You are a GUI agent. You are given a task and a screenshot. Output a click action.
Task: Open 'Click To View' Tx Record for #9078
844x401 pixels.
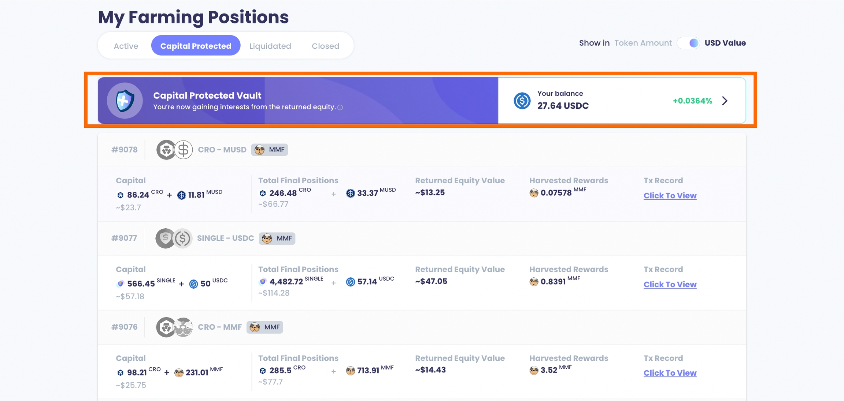(x=670, y=196)
